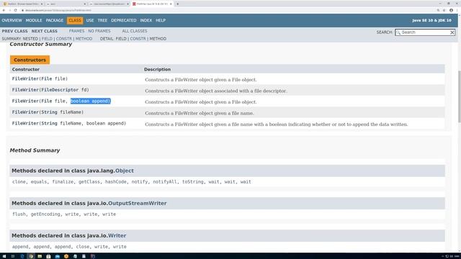Click the Javadoc Search input field
This screenshot has width=461, height=259.
coord(425,32)
